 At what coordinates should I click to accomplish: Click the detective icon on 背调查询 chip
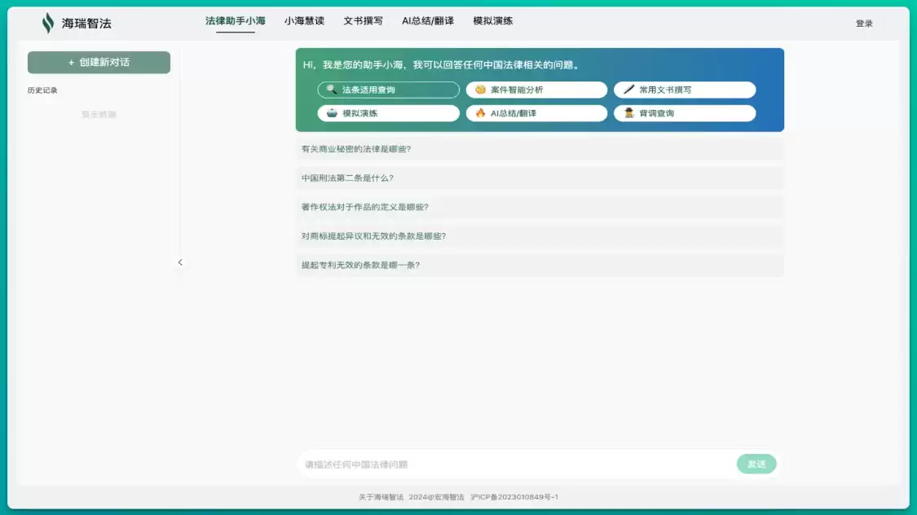(x=627, y=113)
